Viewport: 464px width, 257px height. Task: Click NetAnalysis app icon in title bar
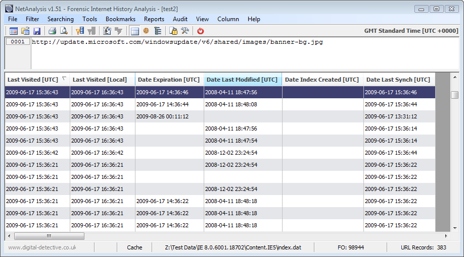tap(9, 9)
